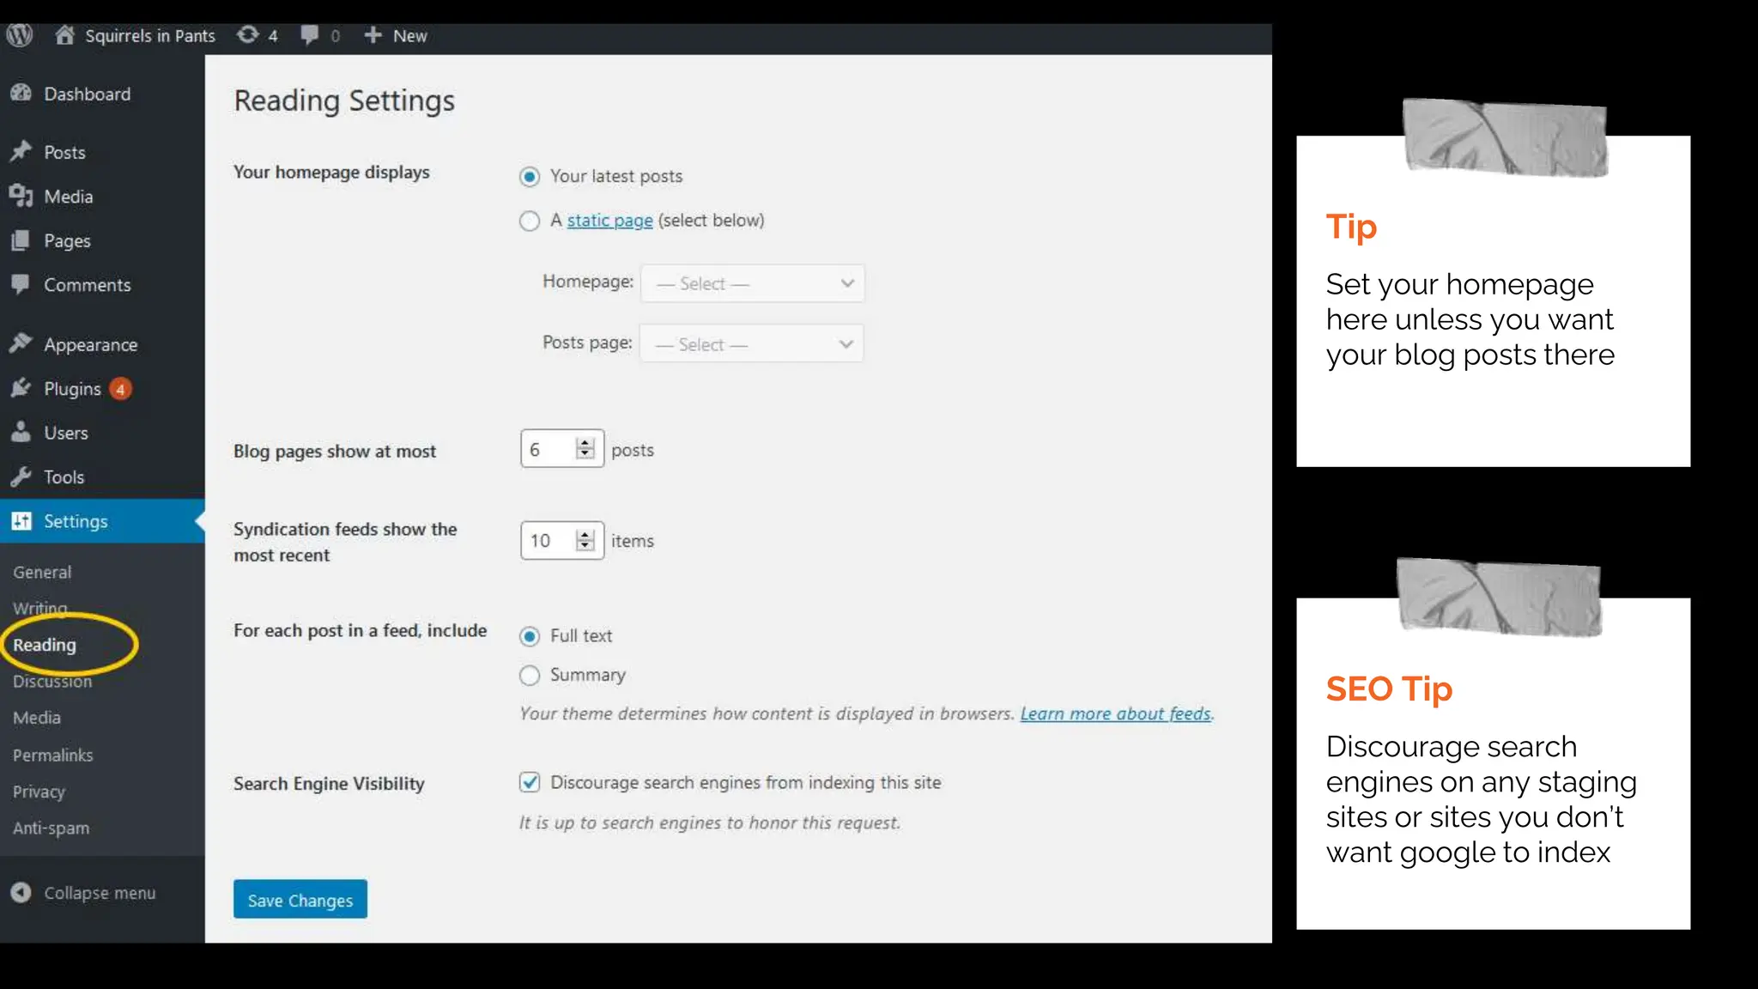The width and height of the screenshot is (1758, 989).
Task: Click the Dashboard gauge icon
Action: (x=21, y=94)
